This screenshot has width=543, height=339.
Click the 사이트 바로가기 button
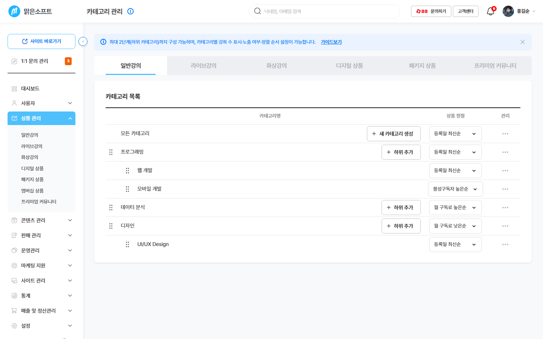[x=41, y=41]
